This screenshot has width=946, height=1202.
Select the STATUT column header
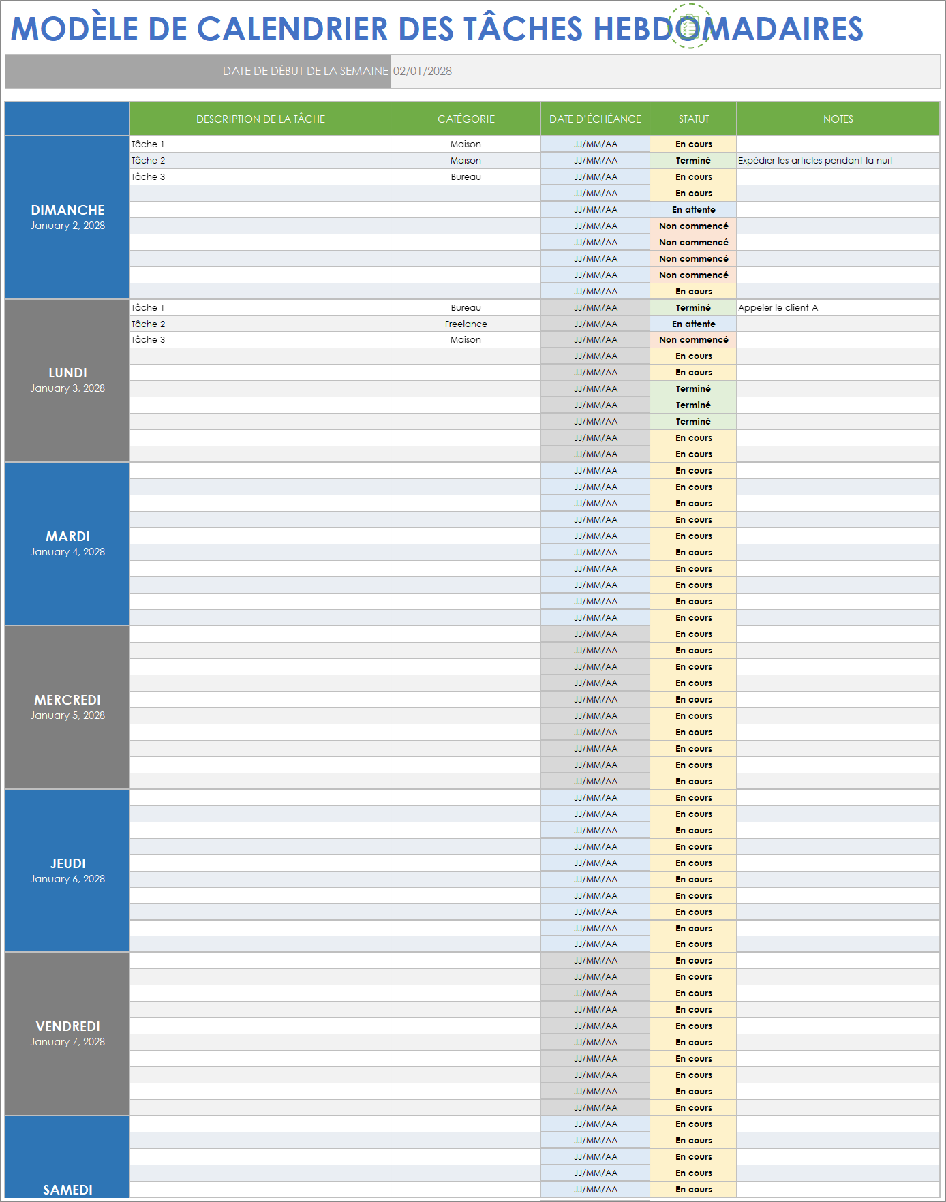(x=694, y=119)
